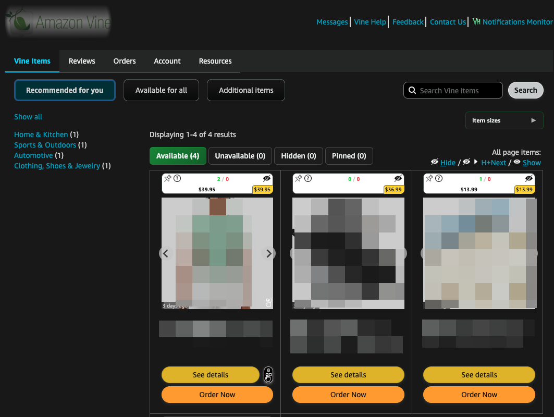Toggle visibility of the $13.99 item

[529, 178]
